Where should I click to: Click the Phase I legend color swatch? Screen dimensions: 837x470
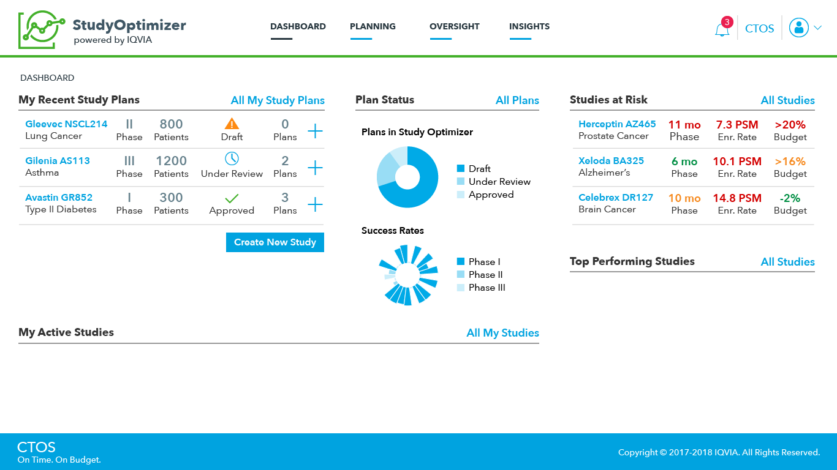tap(461, 261)
